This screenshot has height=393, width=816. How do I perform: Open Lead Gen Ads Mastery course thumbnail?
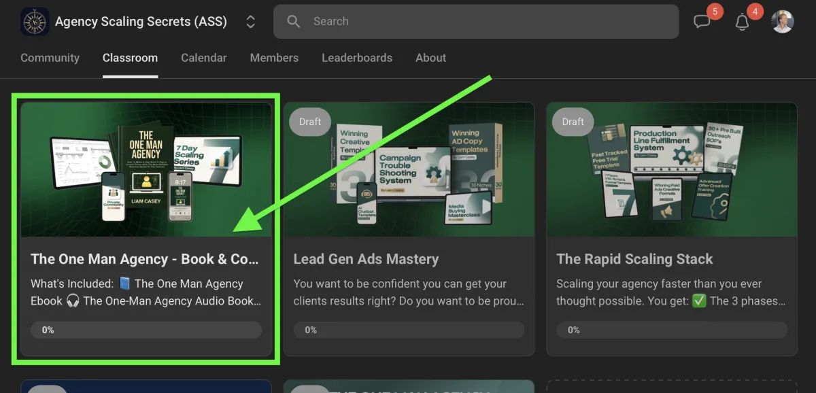[409, 169]
